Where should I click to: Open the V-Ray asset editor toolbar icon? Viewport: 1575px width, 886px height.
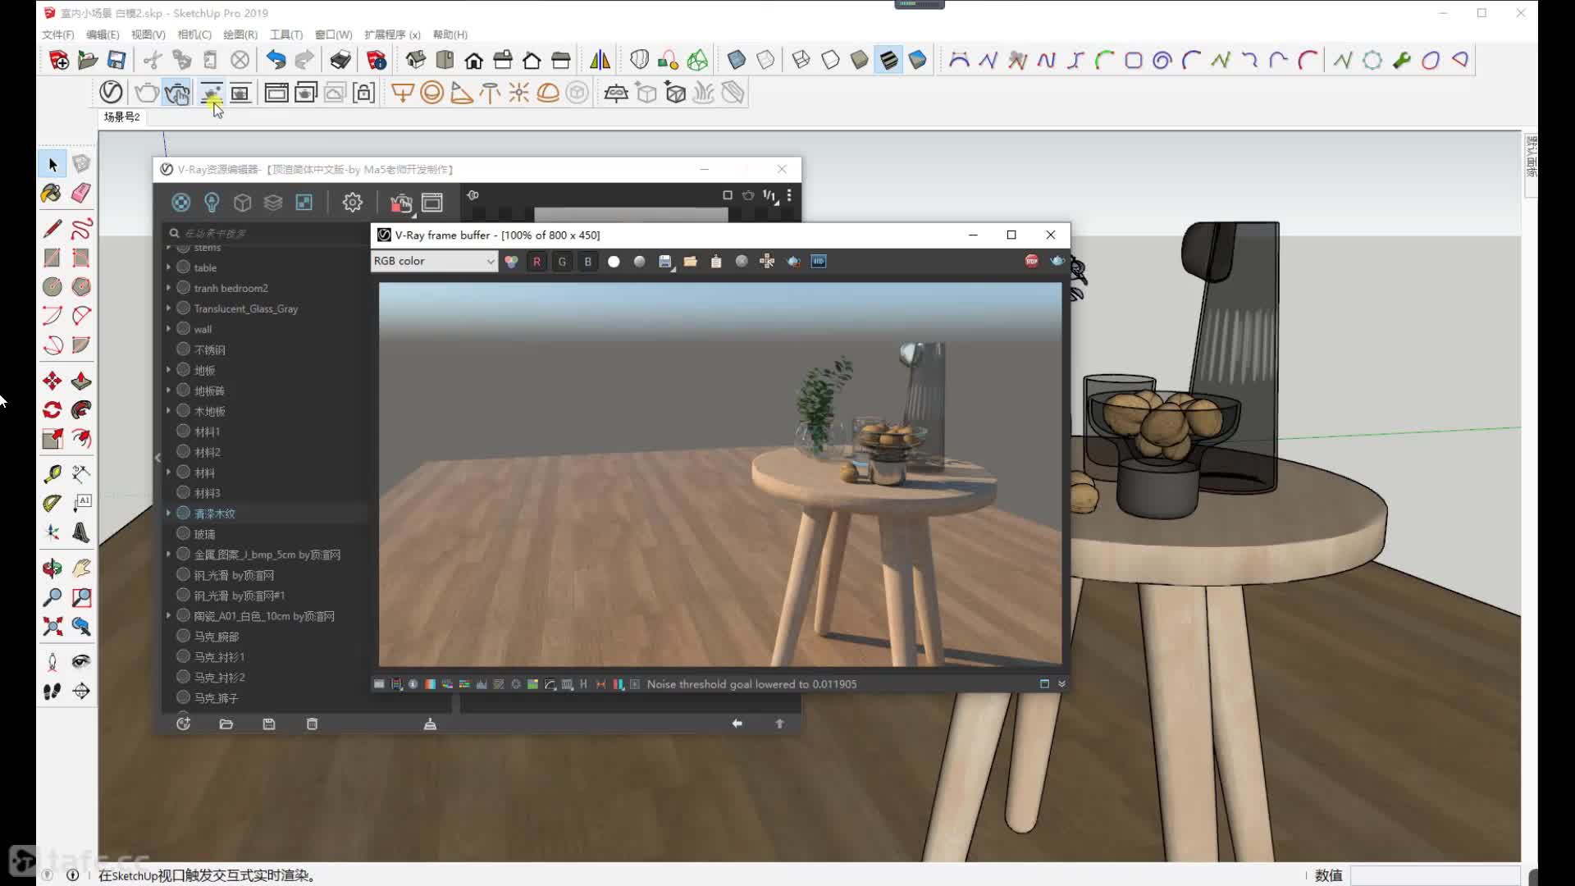(x=111, y=93)
